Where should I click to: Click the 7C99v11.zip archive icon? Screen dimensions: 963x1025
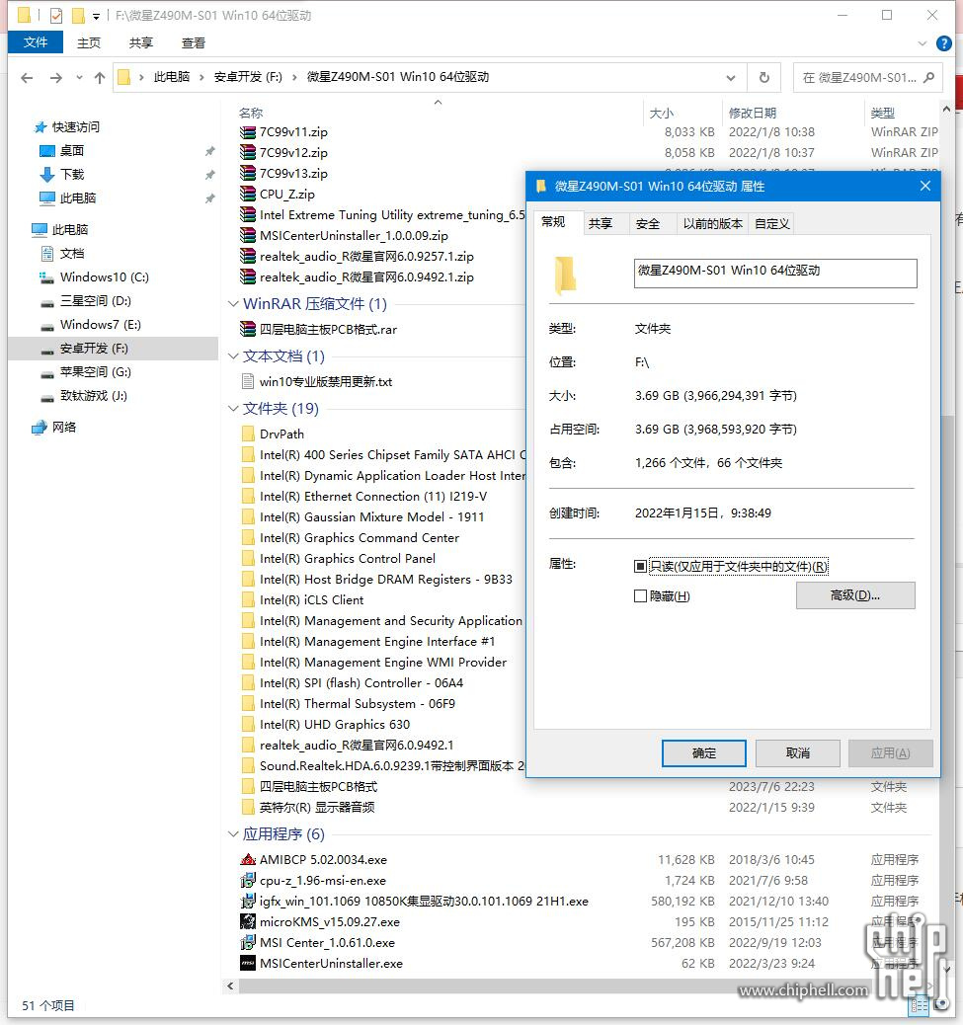248,132
